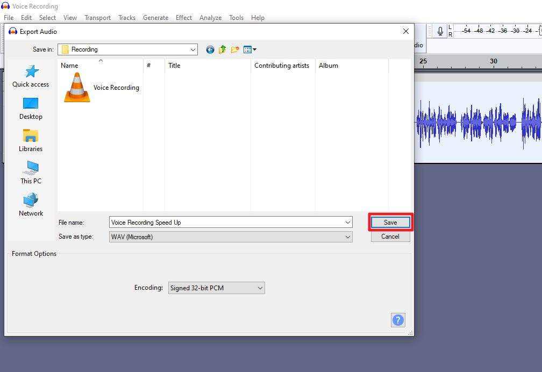Viewport: 542px width, 372px height.
Task: Sort by Album column header
Action: 352,66
